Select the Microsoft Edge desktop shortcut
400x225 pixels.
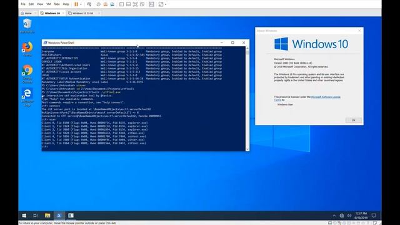click(27, 97)
